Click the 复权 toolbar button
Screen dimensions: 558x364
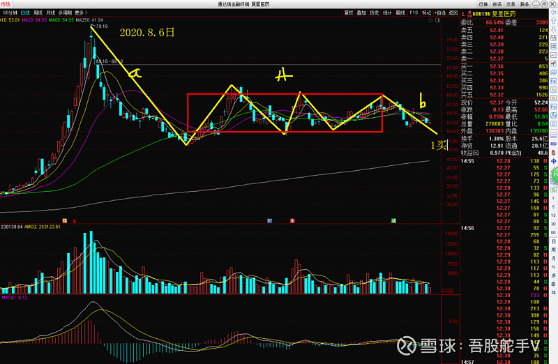click(x=348, y=13)
